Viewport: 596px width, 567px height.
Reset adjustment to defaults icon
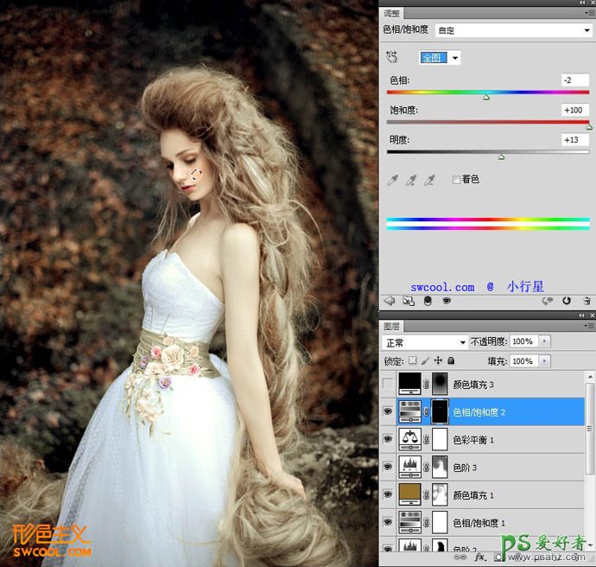tap(567, 301)
